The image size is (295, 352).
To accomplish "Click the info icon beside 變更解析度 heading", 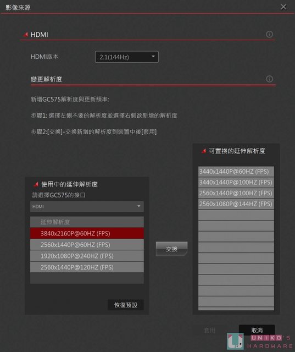I will 269,79.
